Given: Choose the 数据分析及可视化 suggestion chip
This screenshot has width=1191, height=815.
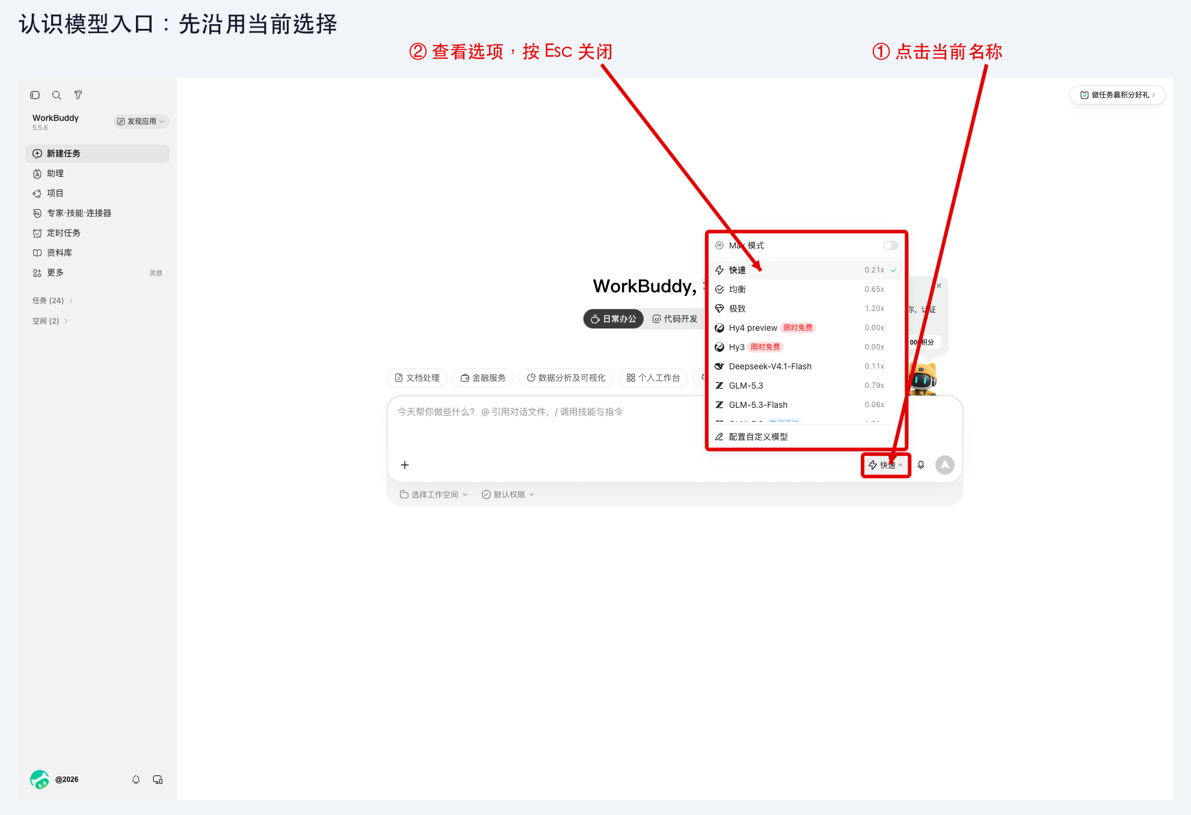Looking at the screenshot, I should click(x=566, y=378).
